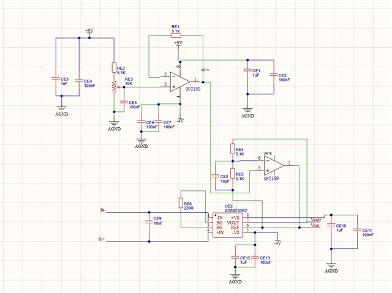Select resistor RE4 5.1K symbol

coord(233,149)
